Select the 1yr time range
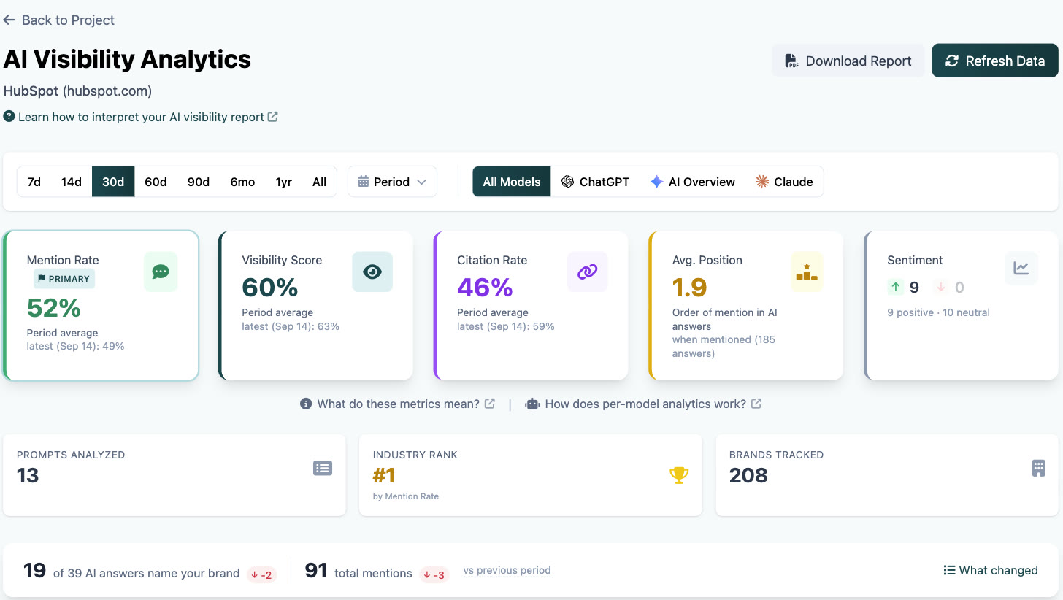 click(284, 182)
